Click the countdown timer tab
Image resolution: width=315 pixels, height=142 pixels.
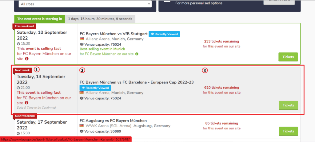point(100,19)
